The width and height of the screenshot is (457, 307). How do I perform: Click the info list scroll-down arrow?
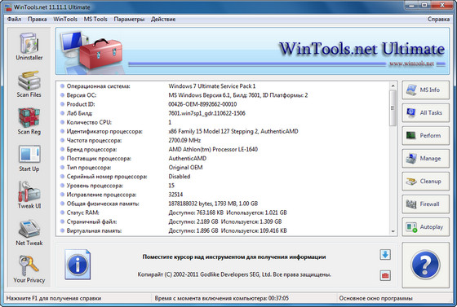(393, 231)
